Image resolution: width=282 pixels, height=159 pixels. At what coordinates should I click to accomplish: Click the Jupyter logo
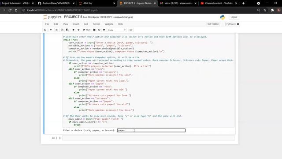[52, 17]
